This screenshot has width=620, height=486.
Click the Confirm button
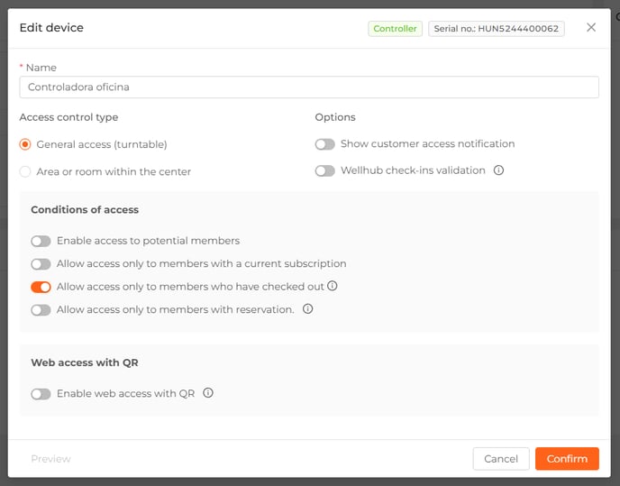(x=567, y=459)
